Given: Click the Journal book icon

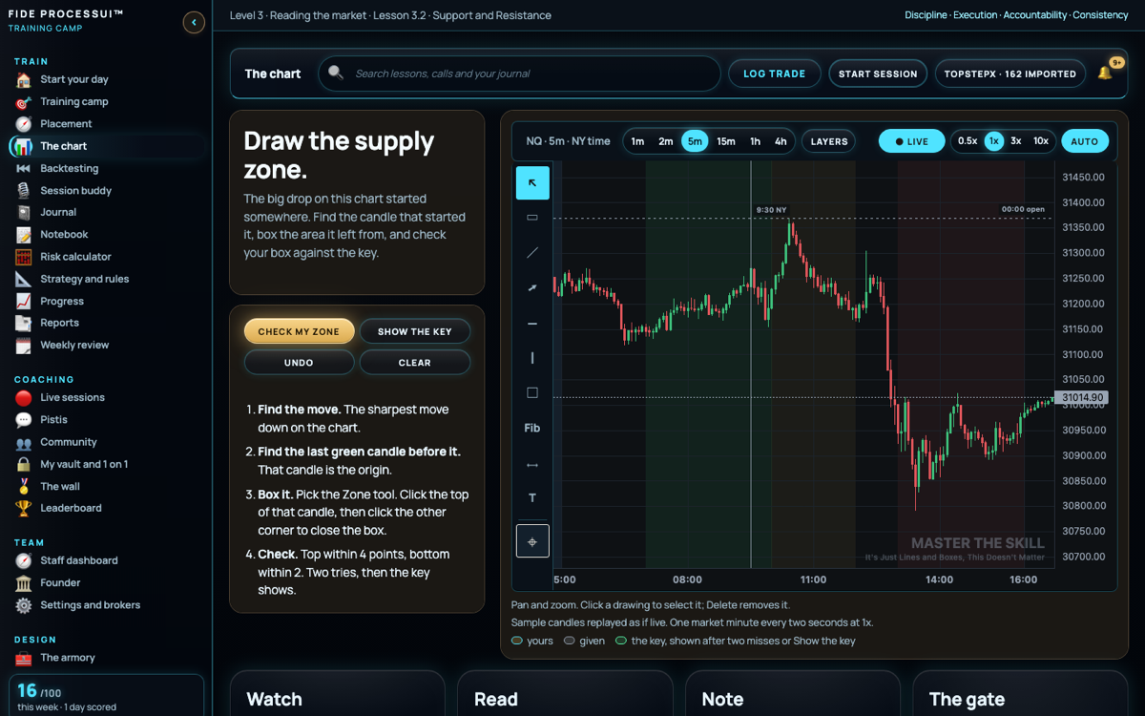Looking at the screenshot, I should click(x=24, y=212).
